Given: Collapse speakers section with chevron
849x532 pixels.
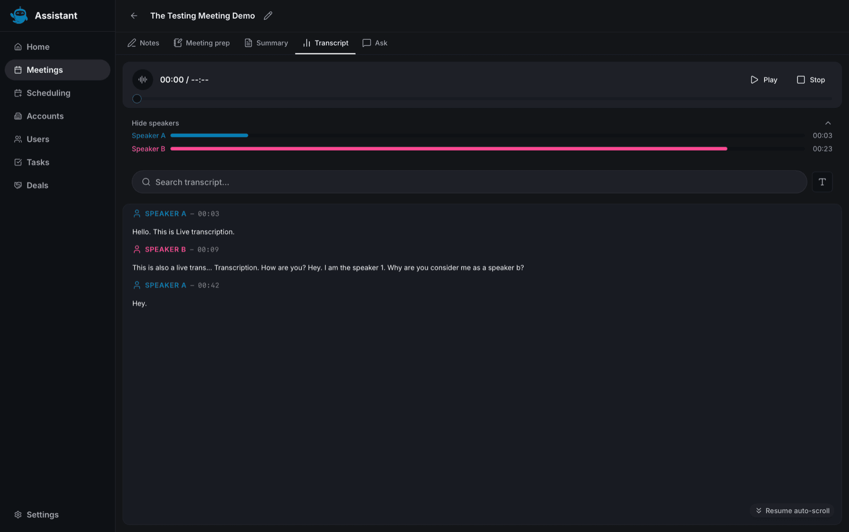Looking at the screenshot, I should (x=828, y=123).
